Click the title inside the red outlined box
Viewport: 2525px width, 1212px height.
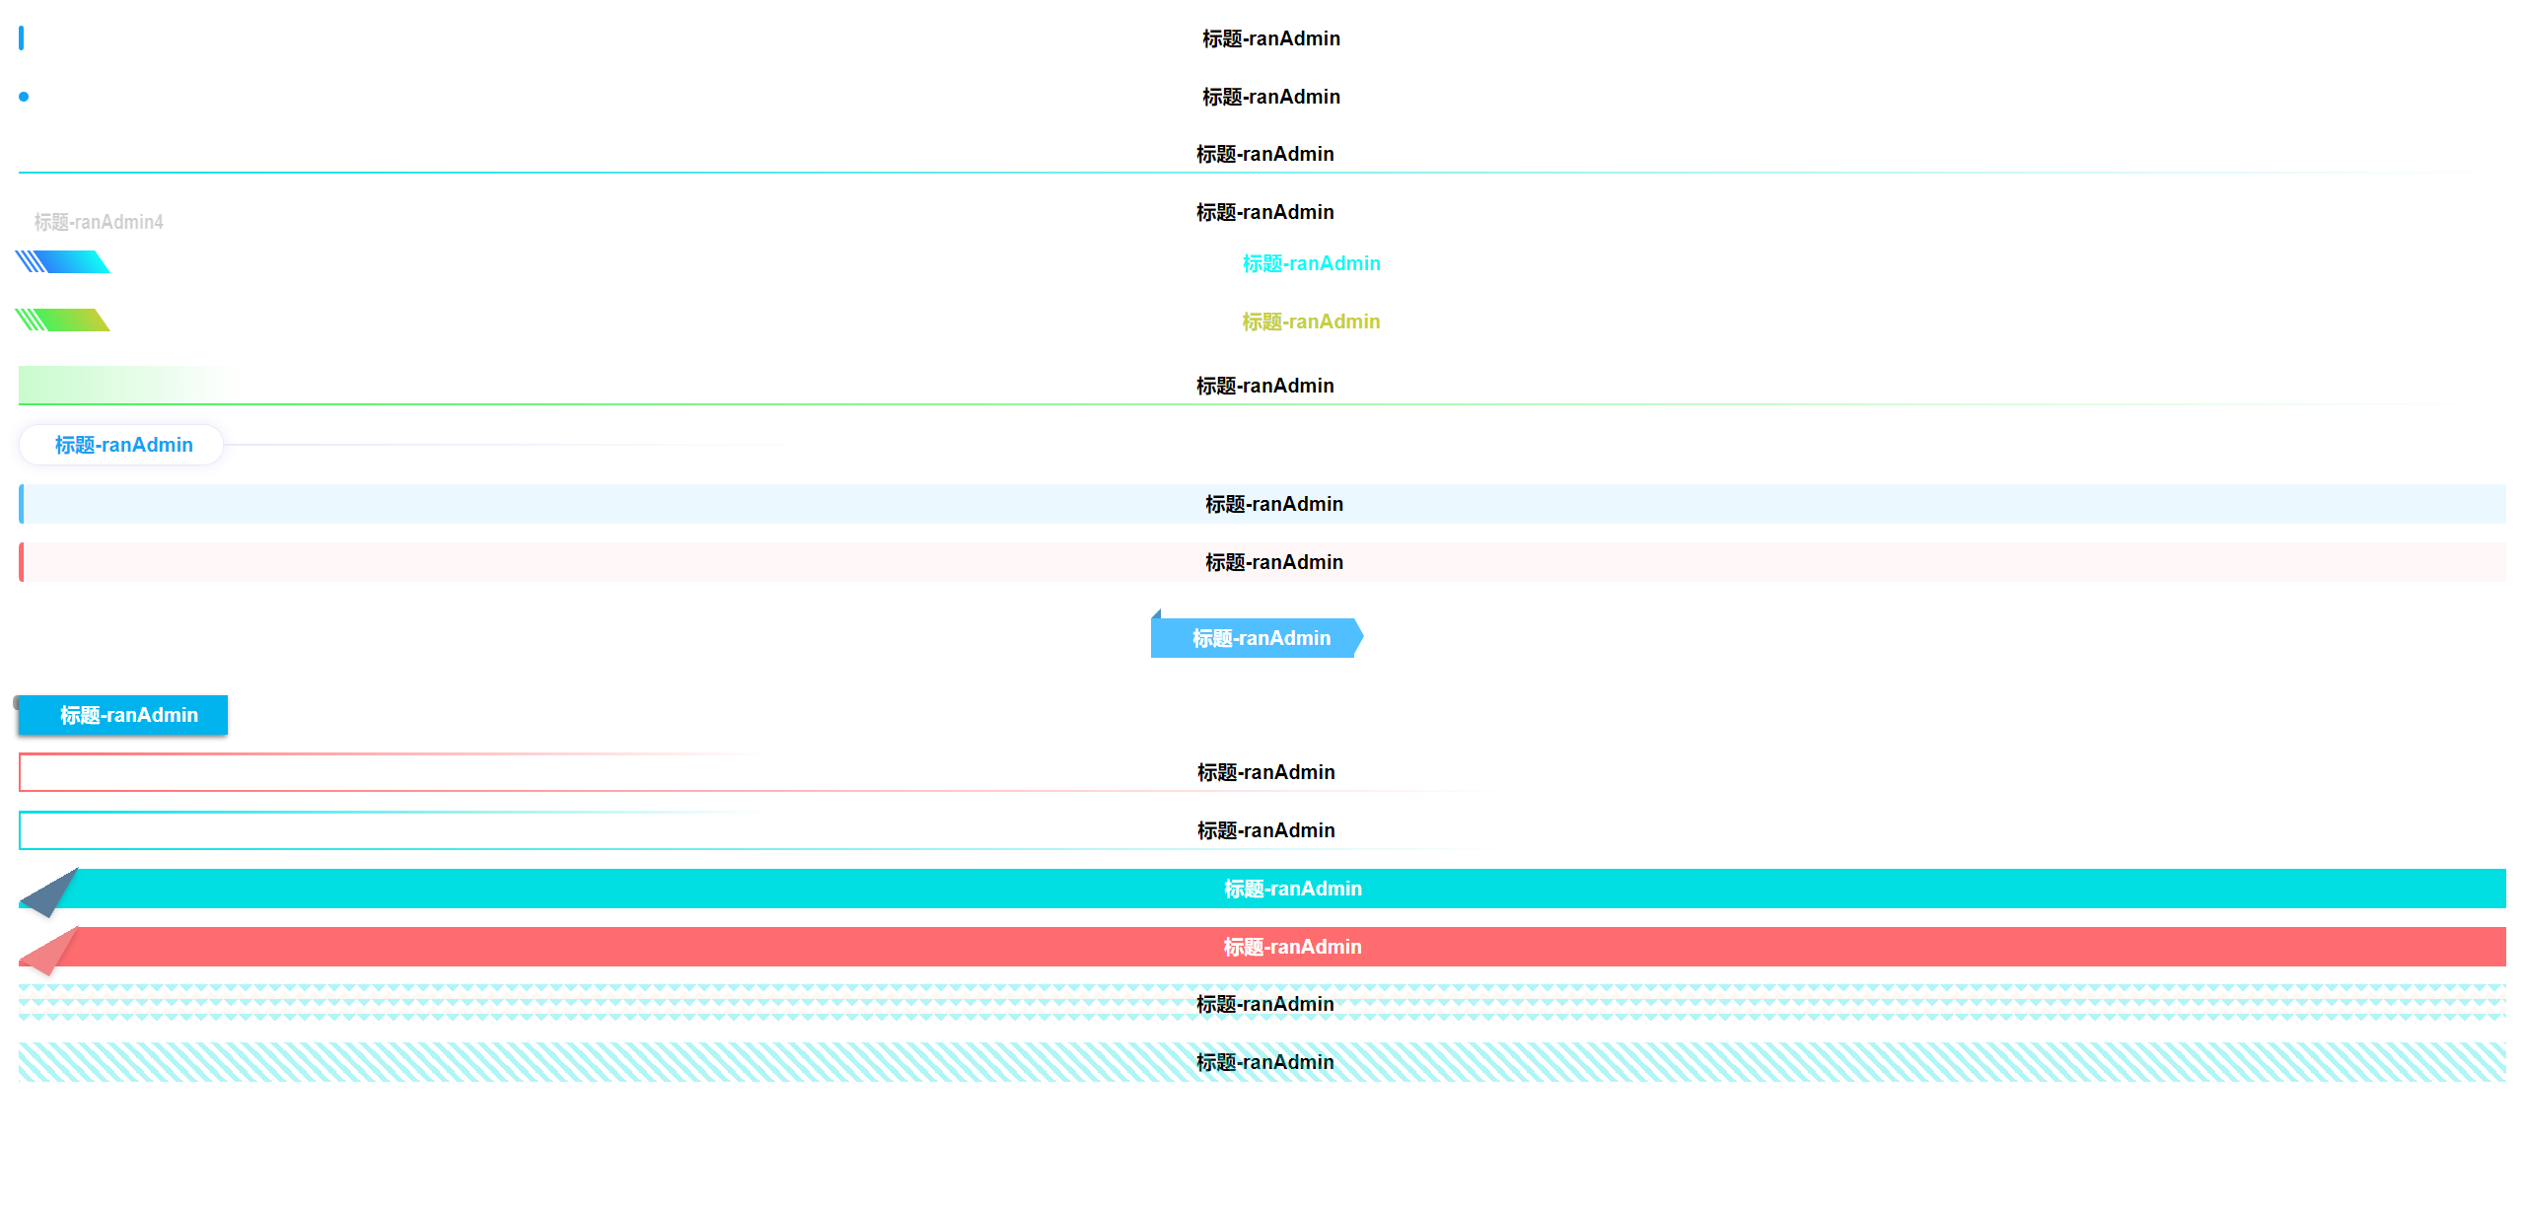tap(1265, 772)
